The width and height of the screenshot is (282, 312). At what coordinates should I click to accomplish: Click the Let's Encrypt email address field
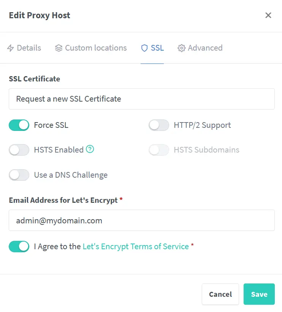(141, 220)
